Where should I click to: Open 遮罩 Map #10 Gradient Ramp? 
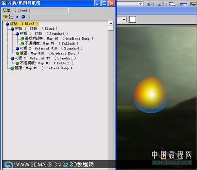tap(49, 53)
